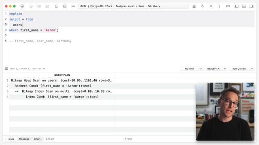259x145 pixels.
Task: Click the SQL icon in toolbar
Action: 73,6
